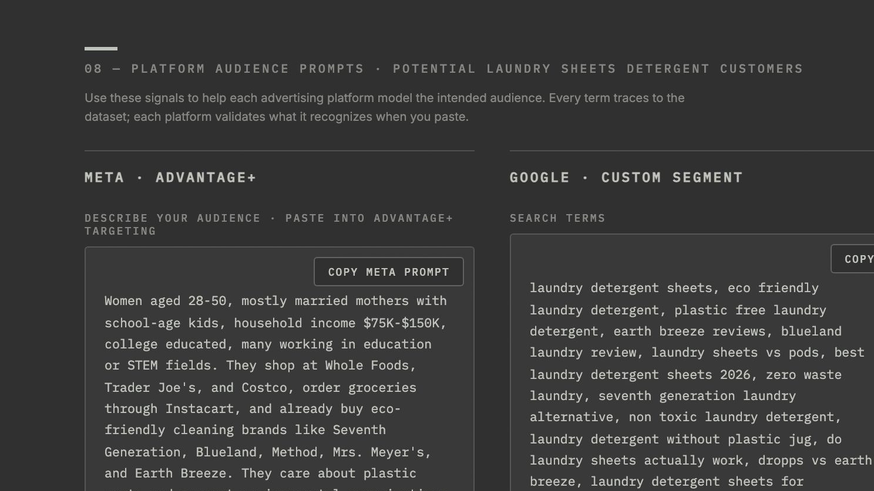Click the line 'Generation, Blueland, Method, Mrs. Meyer's,'

268,452
